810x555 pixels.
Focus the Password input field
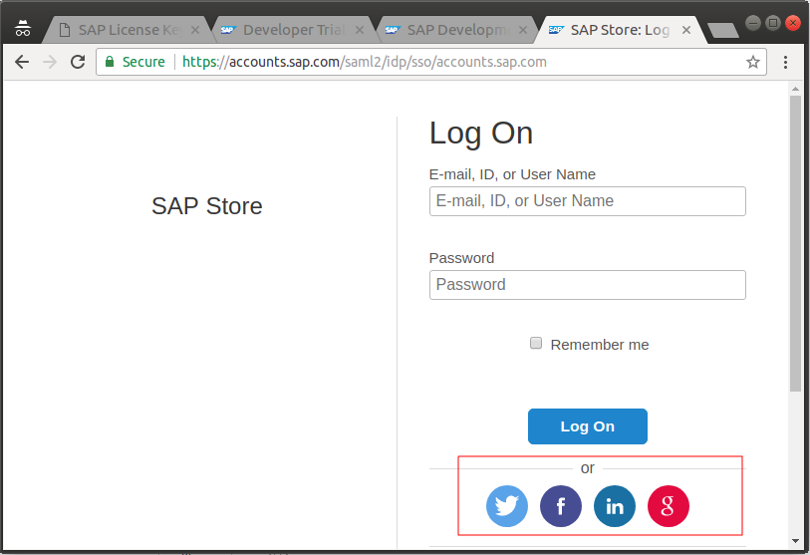[x=588, y=285]
